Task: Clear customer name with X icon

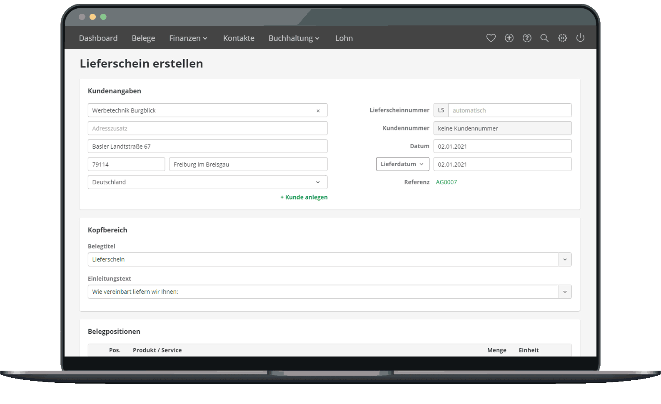Action: (318, 111)
